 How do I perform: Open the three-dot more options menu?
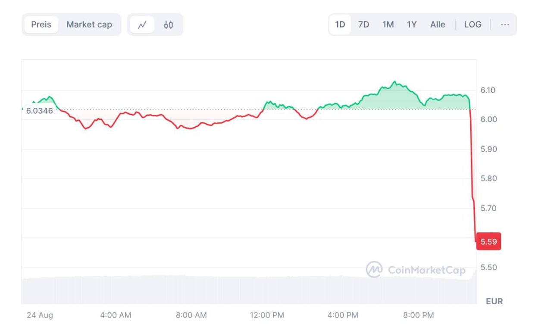tap(505, 25)
